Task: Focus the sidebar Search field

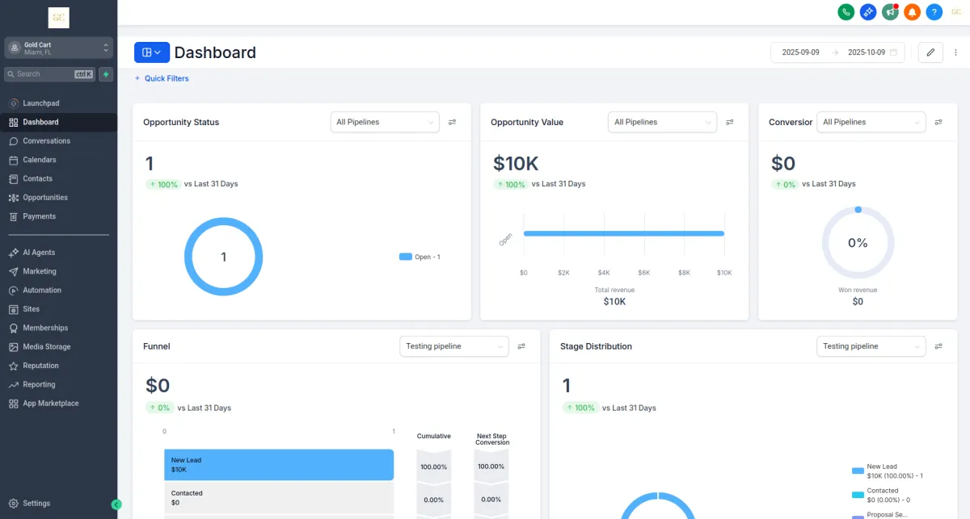Action: 49,74
